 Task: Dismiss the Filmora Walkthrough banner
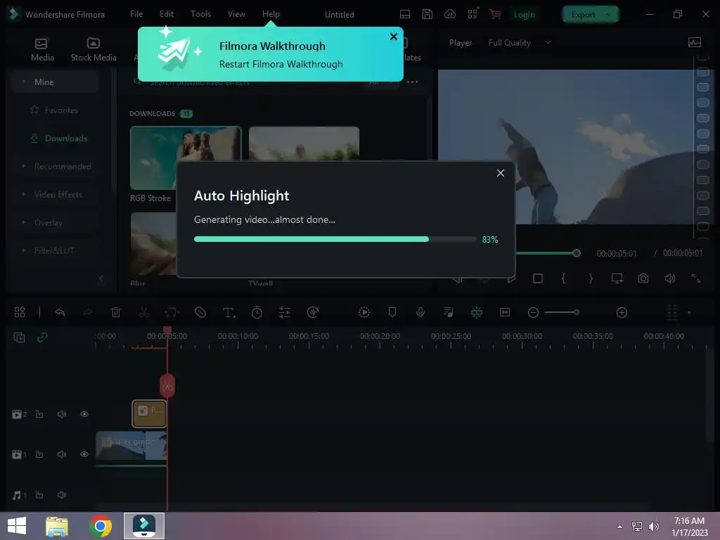click(394, 37)
